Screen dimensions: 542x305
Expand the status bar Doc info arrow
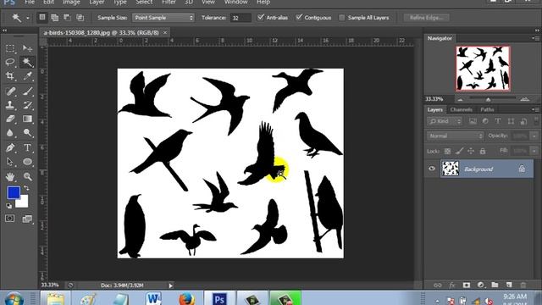[170, 286]
